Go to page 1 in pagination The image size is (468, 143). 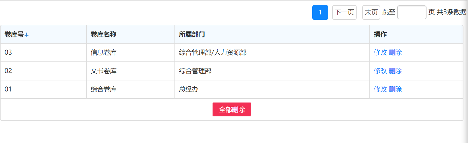click(x=320, y=12)
